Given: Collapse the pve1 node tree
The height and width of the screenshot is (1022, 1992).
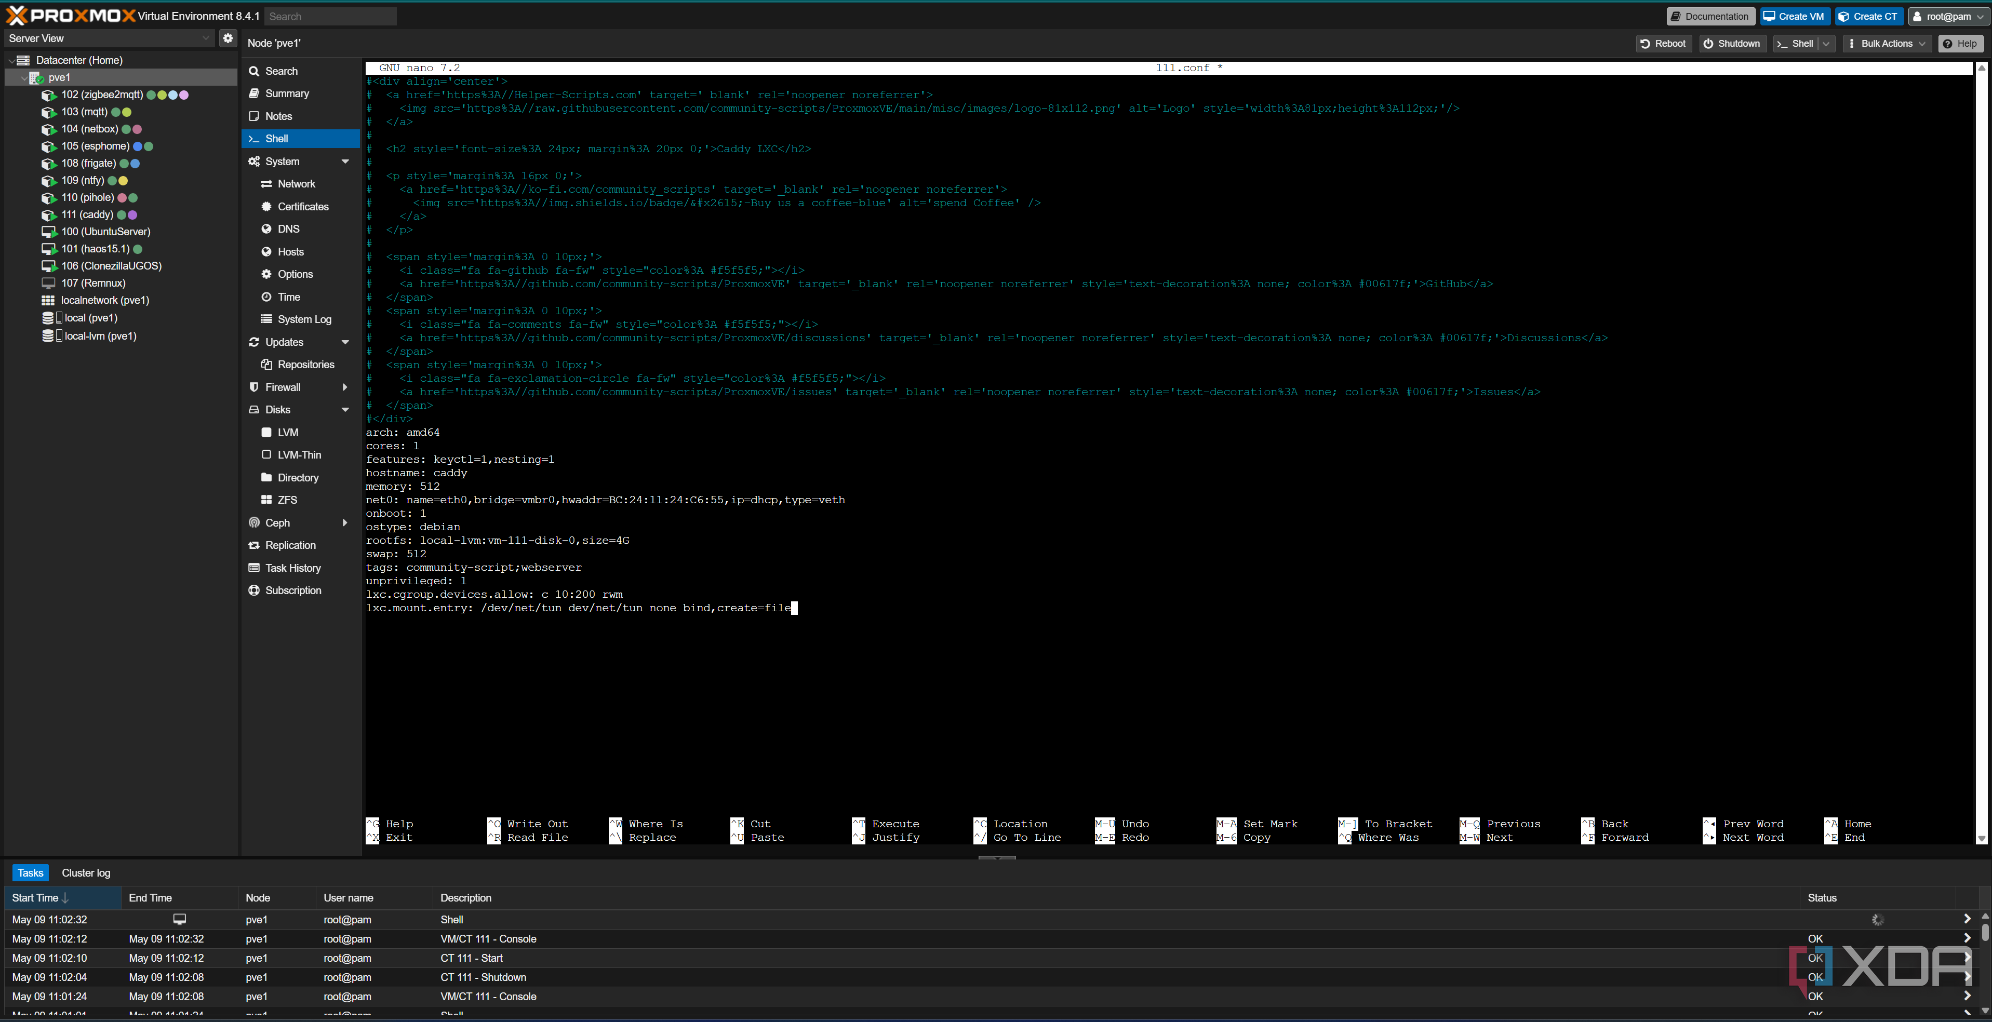Looking at the screenshot, I should pyautogui.click(x=24, y=77).
